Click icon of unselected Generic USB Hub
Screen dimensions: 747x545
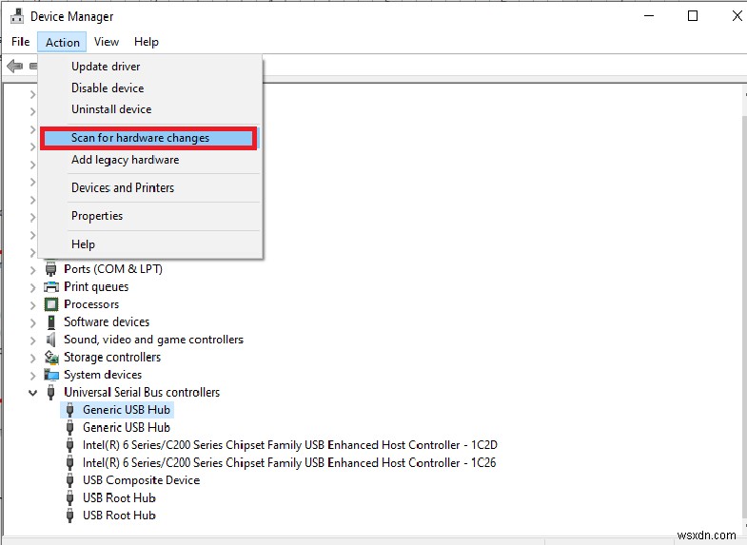(x=70, y=427)
